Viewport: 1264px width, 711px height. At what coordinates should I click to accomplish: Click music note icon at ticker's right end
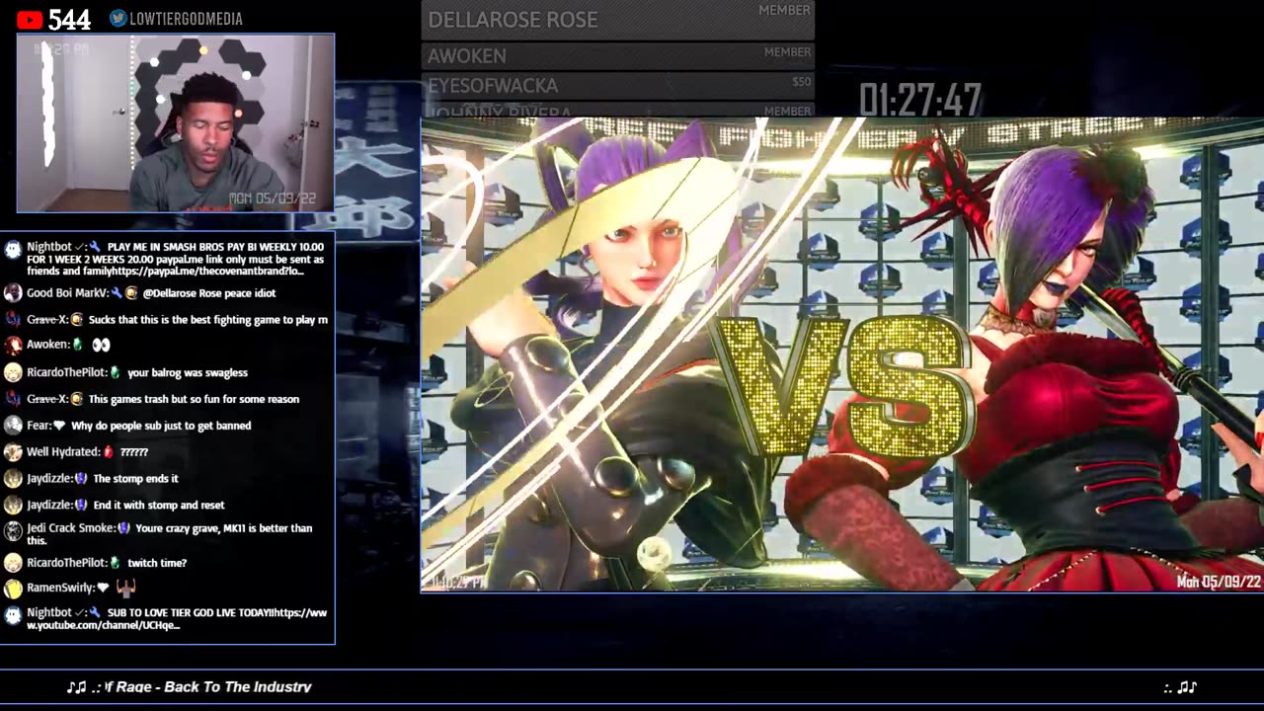(x=1187, y=686)
